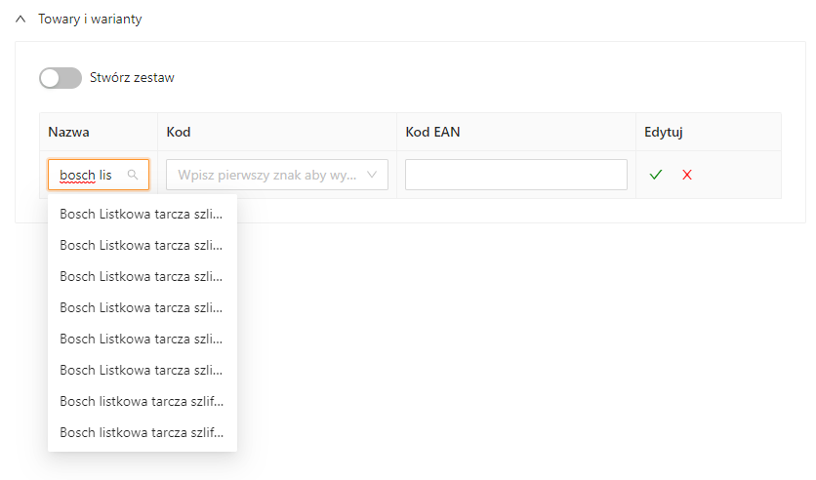Toggle the Stwórz zestaw switch
Image resolution: width=816 pixels, height=480 pixels.
pyautogui.click(x=61, y=78)
